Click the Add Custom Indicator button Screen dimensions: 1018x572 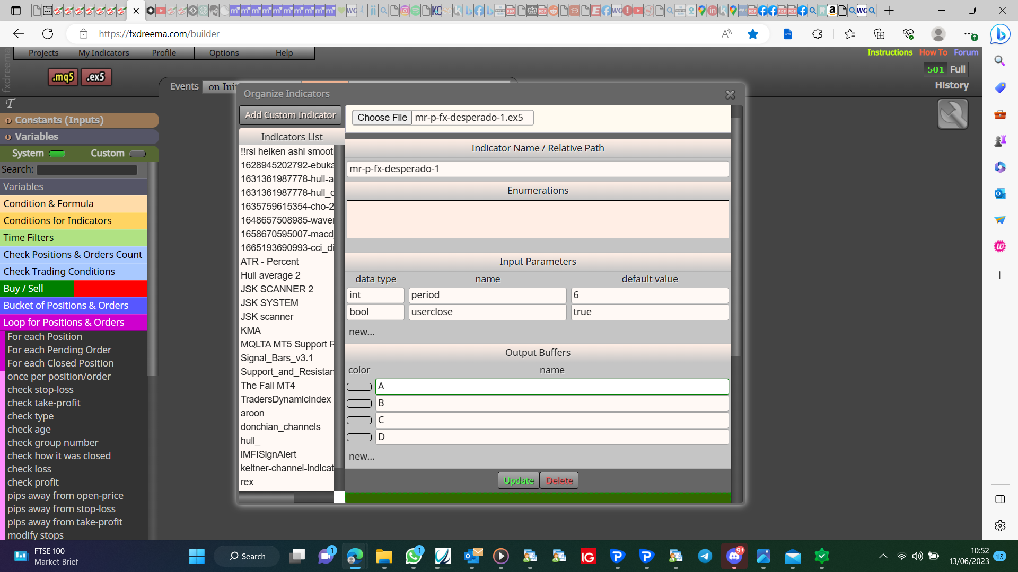pyautogui.click(x=290, y=115)
